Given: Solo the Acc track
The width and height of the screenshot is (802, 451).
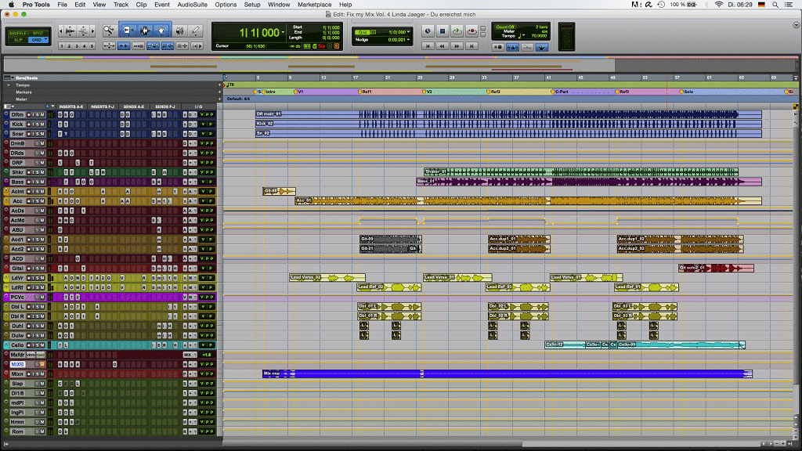Looking at the screenshot, I should point(38,201).
